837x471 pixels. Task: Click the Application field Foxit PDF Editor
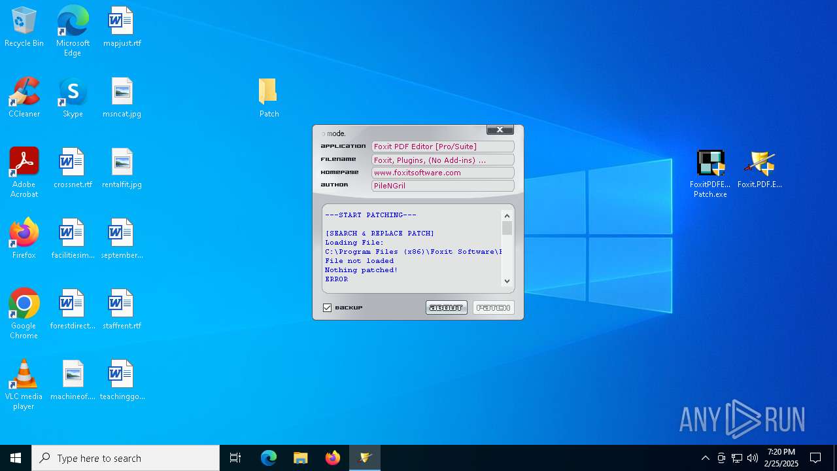click(443, 147)
